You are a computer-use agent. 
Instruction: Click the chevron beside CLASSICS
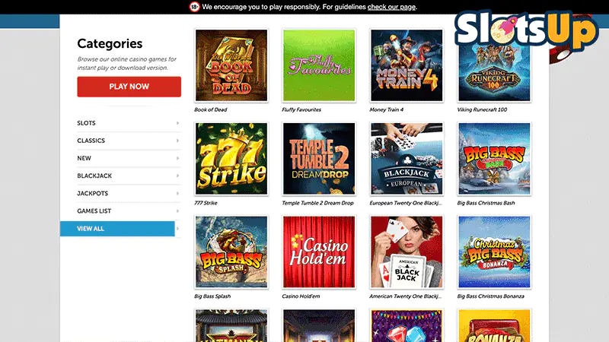tap(177, 141)
